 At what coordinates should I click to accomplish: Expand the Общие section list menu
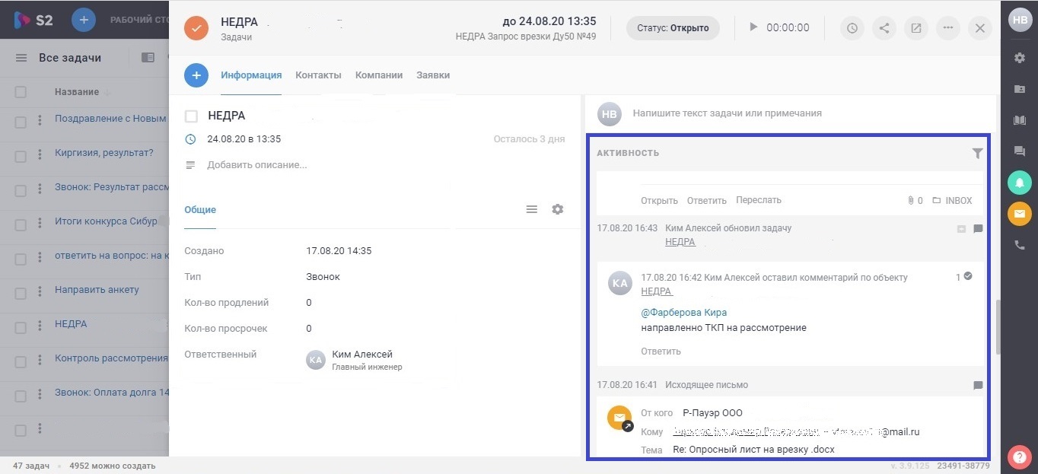pyautogui.click(x=532, y=209)
